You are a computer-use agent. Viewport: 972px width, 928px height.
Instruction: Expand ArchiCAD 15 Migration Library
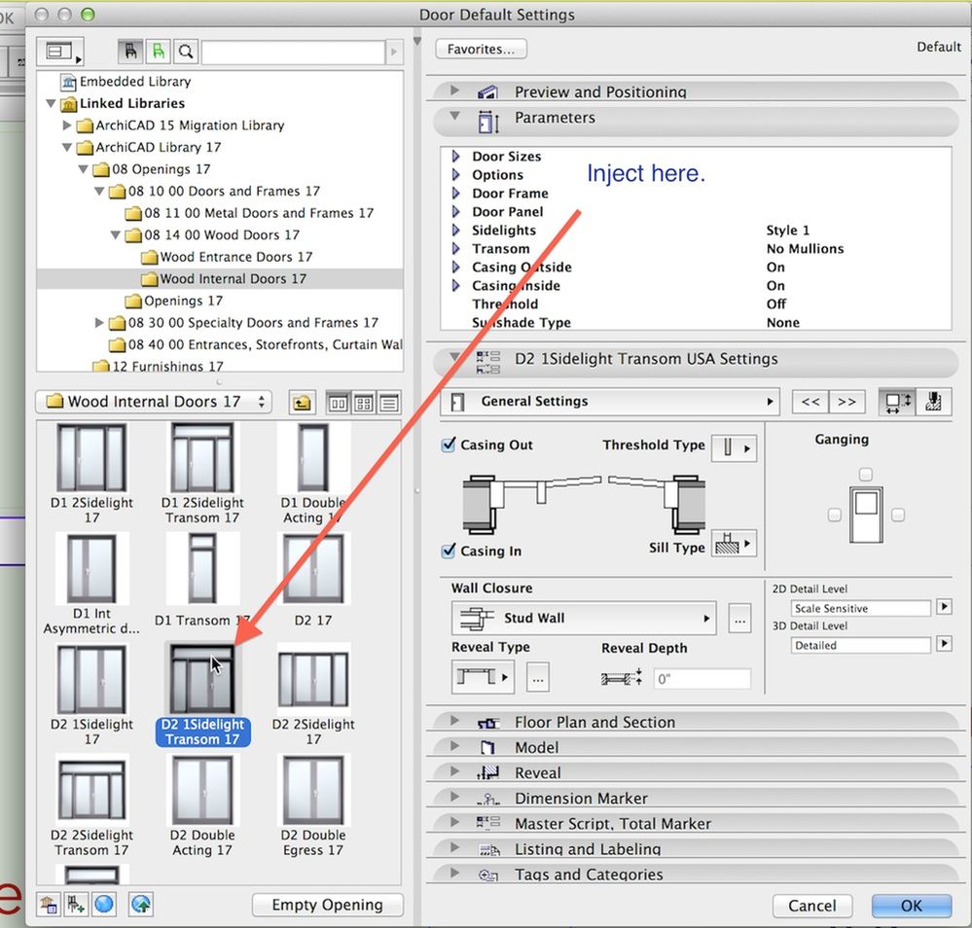click(x=67, y=125)
